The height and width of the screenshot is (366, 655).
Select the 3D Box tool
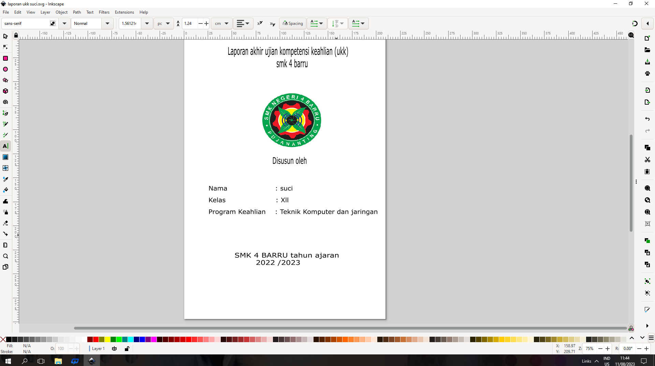click(5, 91)
